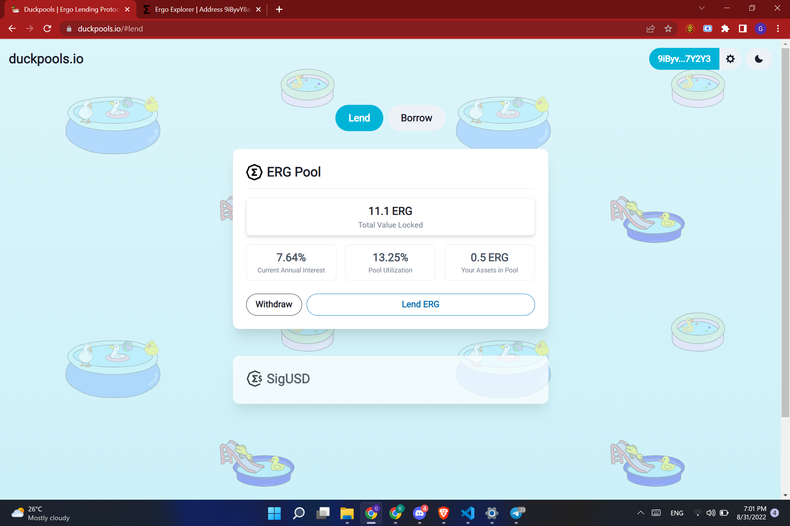Image resolution: width=790 pixels, height=526 pixels.
Task: Open the browser Extensions puzzle icon
Action: coord(725,29)
